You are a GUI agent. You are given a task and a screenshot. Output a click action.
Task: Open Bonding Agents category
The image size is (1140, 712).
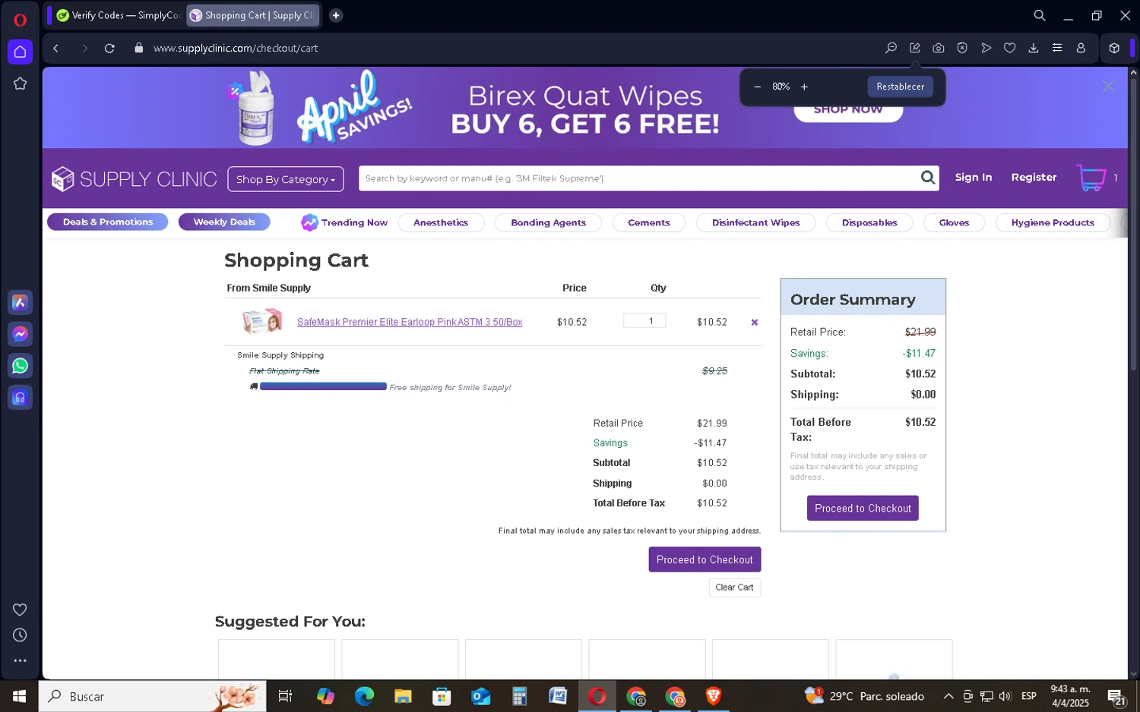point(548,222)
